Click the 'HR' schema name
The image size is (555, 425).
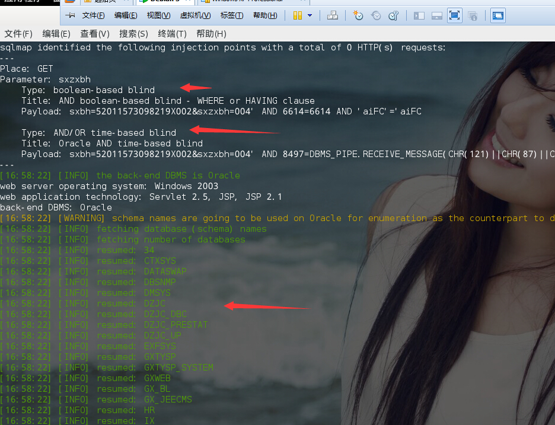[x=149, y=410]
